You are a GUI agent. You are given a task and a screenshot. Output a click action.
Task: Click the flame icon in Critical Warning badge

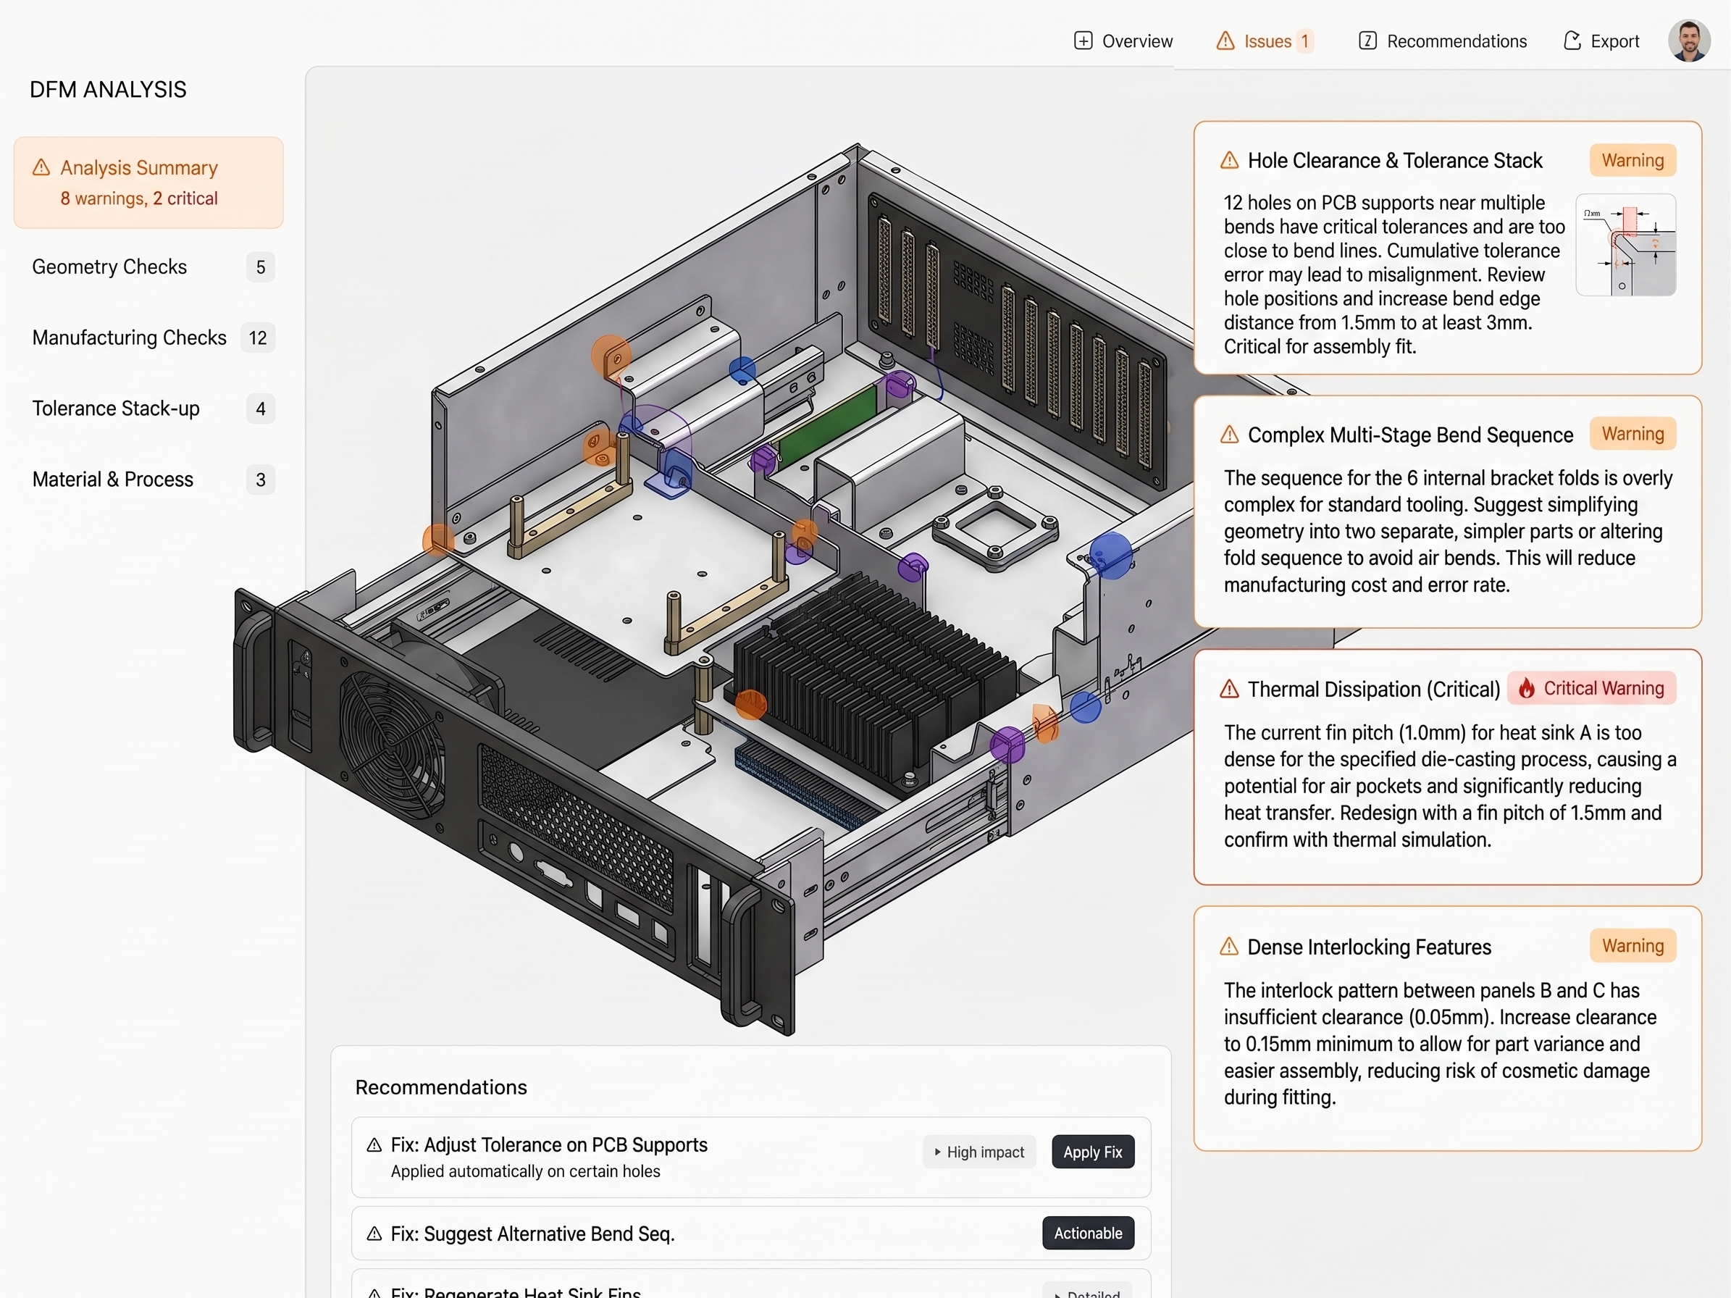(1527, 689)
